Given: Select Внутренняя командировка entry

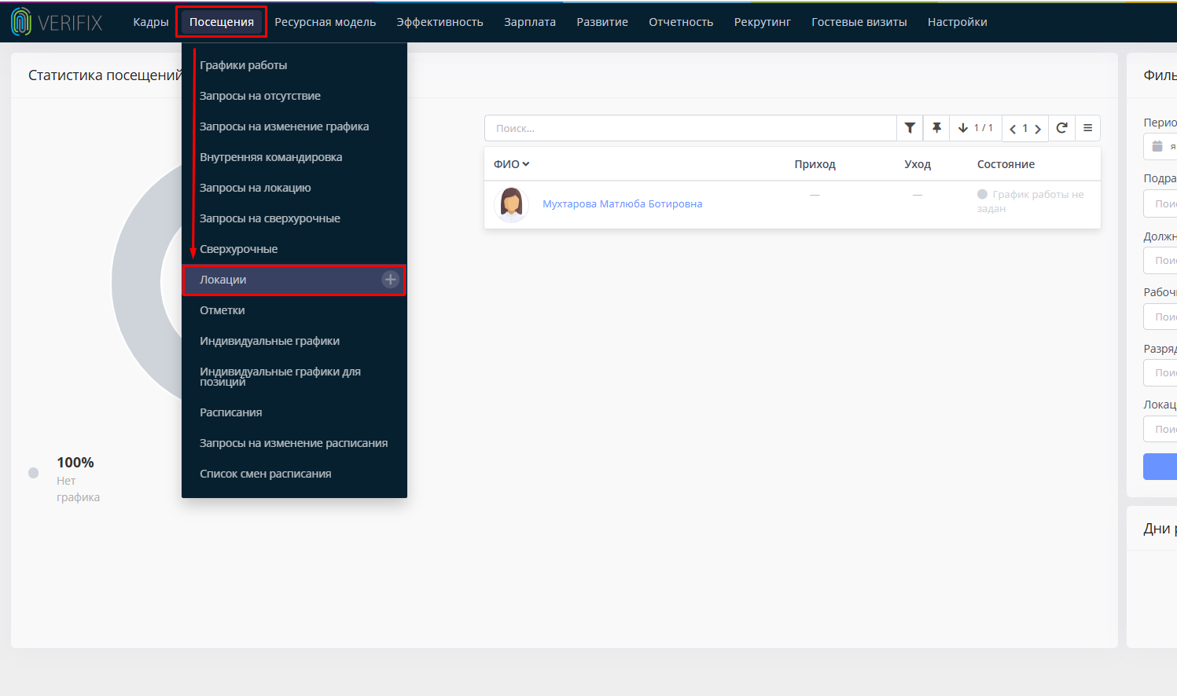Looking at the screenshot, I should pyautogui.click(x=294, y=157).
